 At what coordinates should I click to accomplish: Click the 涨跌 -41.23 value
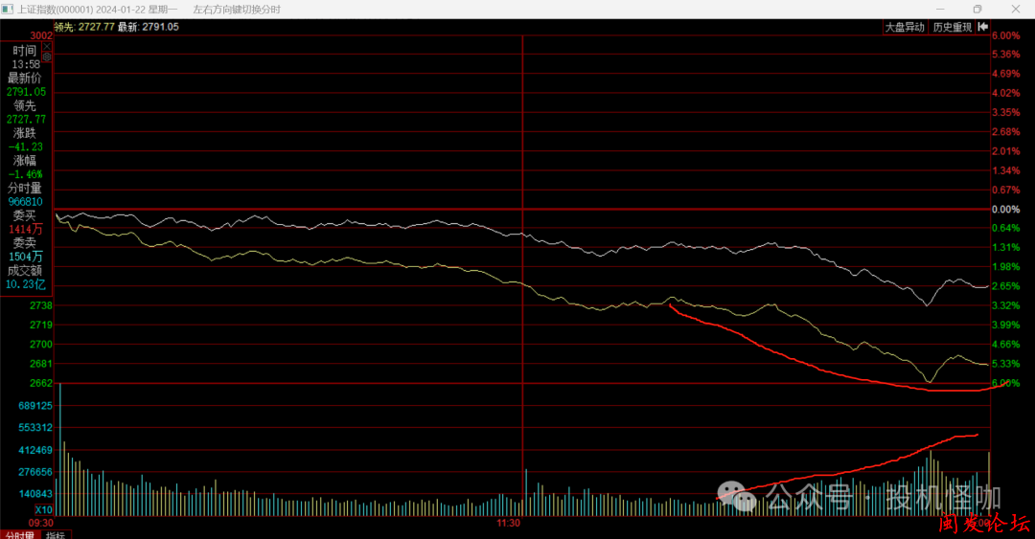coord(26,147)
